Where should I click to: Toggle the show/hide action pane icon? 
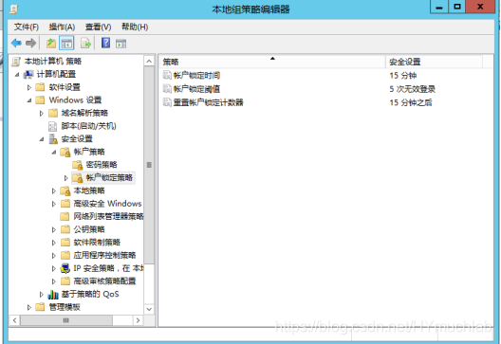[121, 44]
